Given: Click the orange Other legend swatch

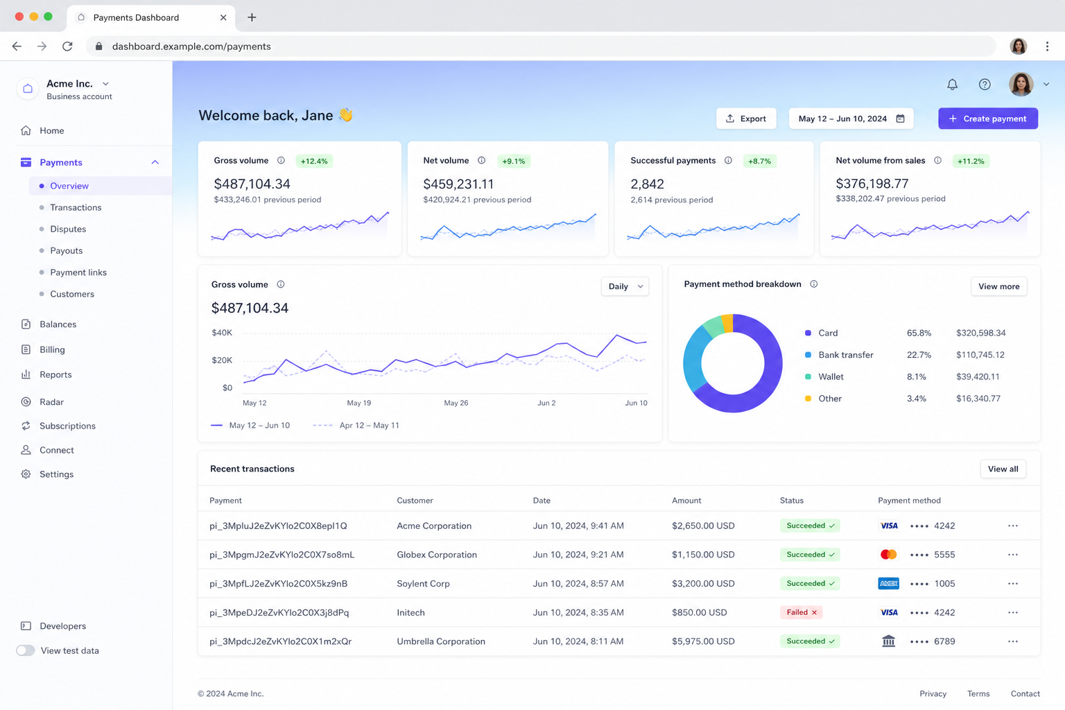Looking at the screenshot, I should tap(808, 399).
